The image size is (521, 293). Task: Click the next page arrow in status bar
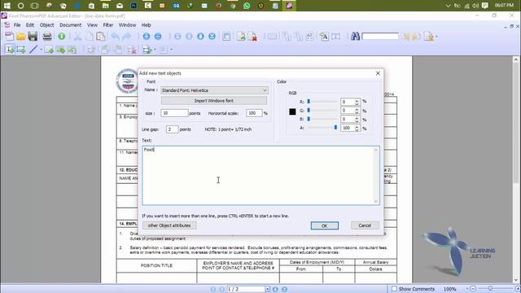coord(275,289)
